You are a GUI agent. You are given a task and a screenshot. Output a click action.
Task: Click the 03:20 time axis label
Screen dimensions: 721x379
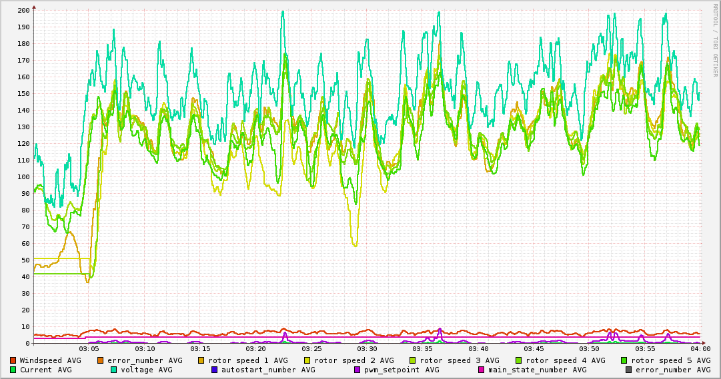pos(255,349)
